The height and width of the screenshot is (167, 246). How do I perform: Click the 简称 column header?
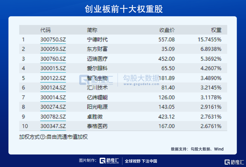pos(92,30)
